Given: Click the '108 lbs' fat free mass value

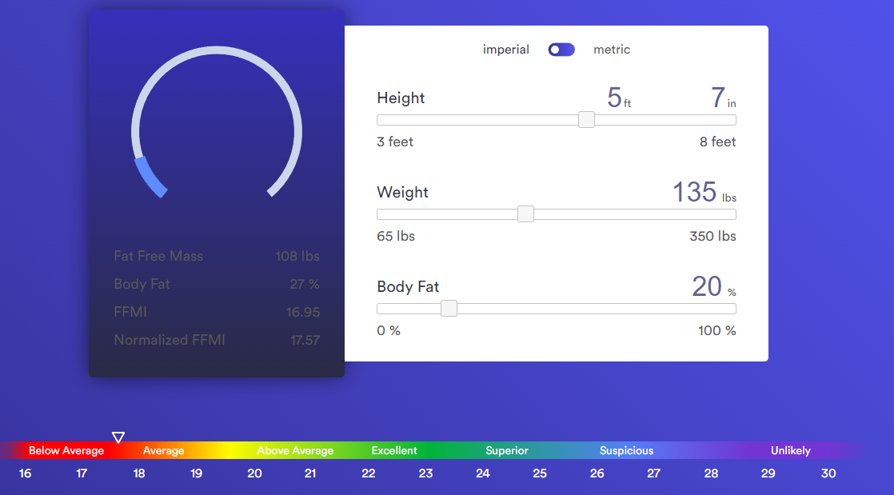Looking at the screenshot, I should (x=297, y=256).
